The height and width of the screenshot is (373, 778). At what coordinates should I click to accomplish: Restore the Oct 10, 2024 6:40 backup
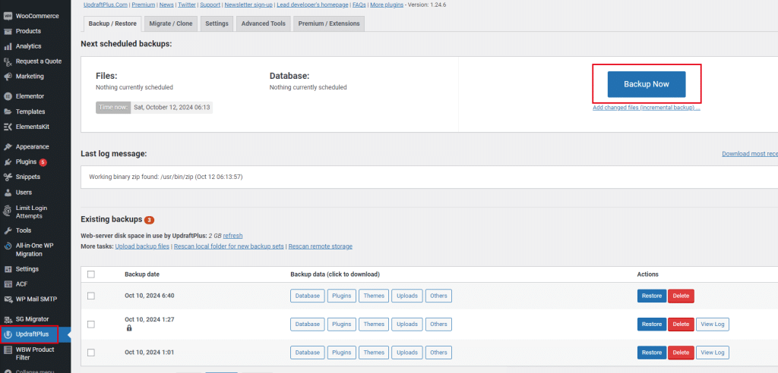pyautogui.click(x=651, y=296)
